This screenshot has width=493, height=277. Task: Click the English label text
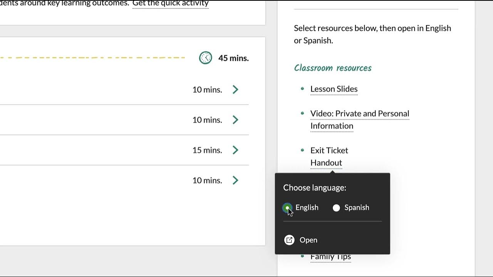[307, 208]
